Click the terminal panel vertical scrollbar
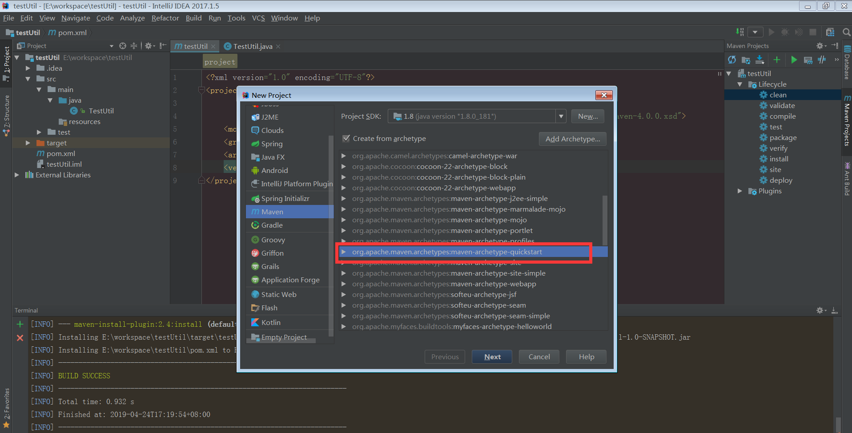Image resolution: width=852 pixels, height=433 pixels. [838, 424]
